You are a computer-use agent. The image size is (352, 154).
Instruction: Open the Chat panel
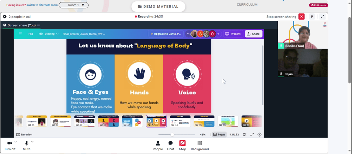[170, 146]
